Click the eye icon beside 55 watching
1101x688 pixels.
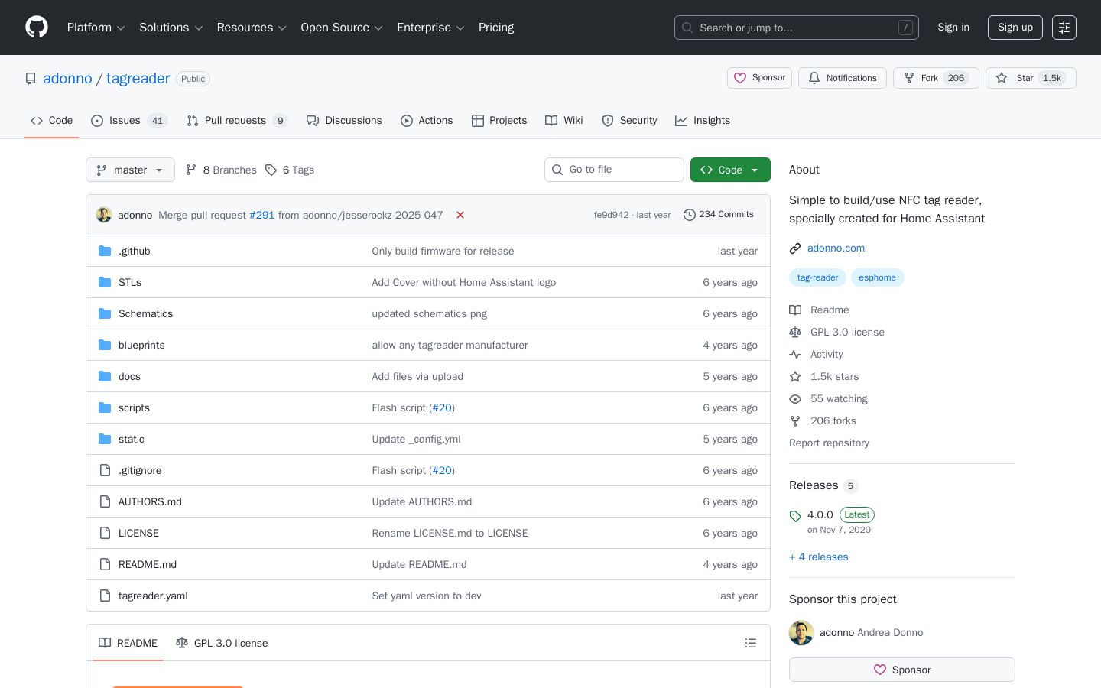(x=795, y=398)
